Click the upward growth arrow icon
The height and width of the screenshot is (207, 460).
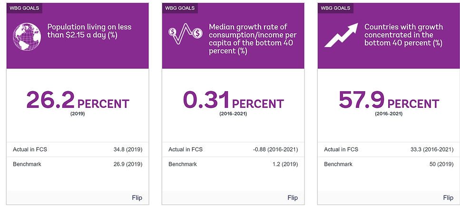[340, 36]
